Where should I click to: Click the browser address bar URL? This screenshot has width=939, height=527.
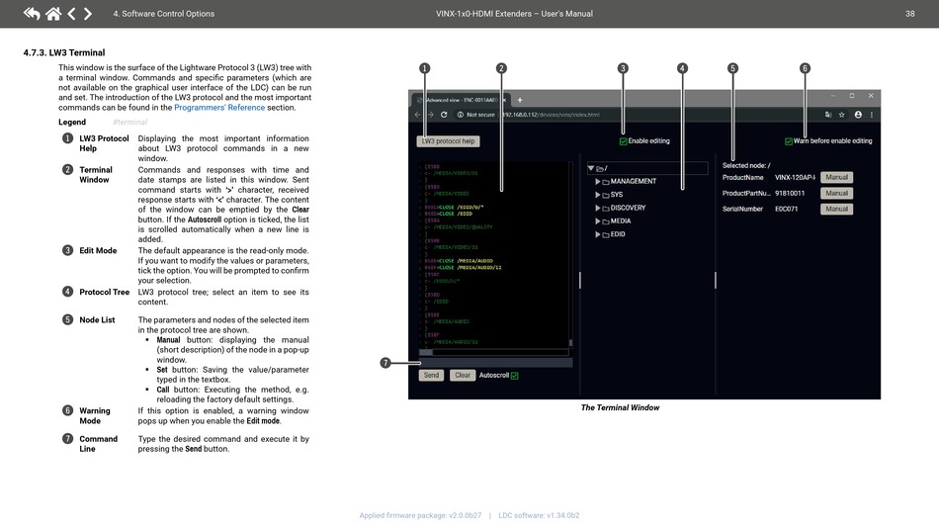click(x=551, y=115)
